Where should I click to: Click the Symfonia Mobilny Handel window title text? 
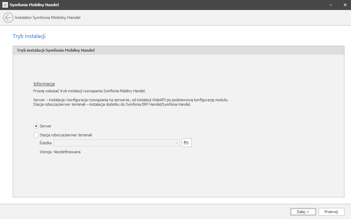click(34, 5)
